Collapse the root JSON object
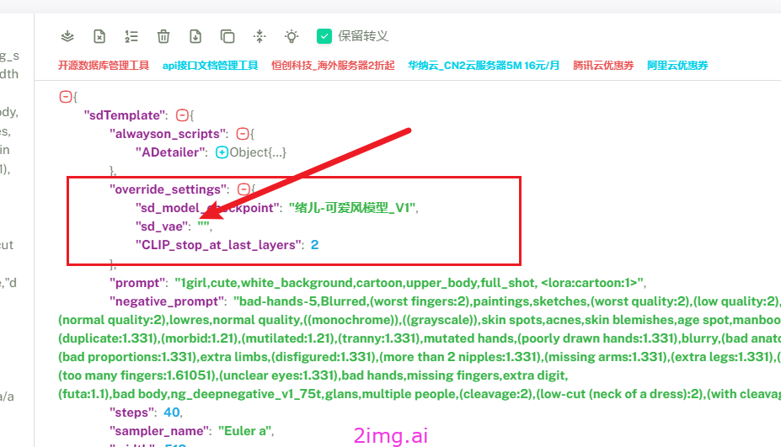The height and width of the screenshot is (447, 781). click(65, 97)
